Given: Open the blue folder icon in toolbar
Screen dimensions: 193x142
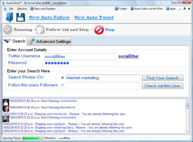Looking at the screenshot, I should (x=9, y=17).
